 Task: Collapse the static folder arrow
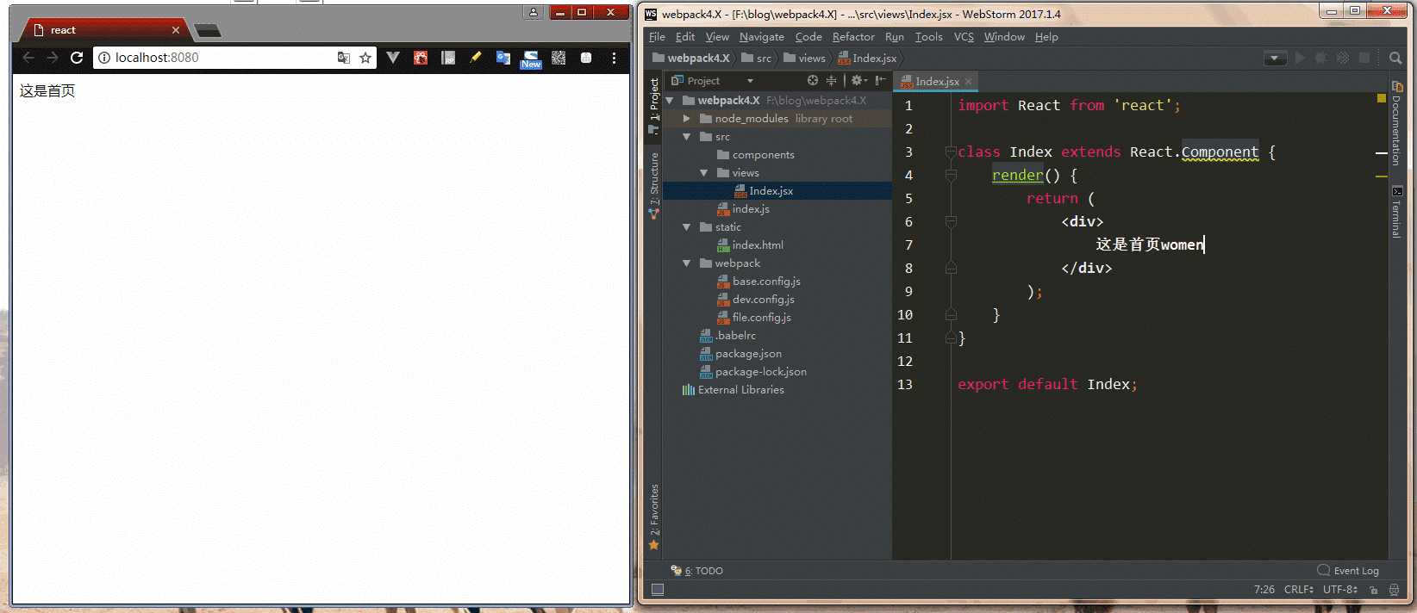[x=687, y=227]
